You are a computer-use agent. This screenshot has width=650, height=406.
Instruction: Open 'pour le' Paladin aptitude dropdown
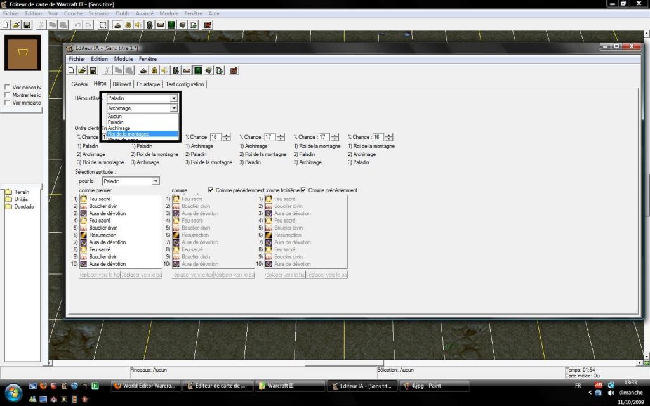click(x=156, y=181)
